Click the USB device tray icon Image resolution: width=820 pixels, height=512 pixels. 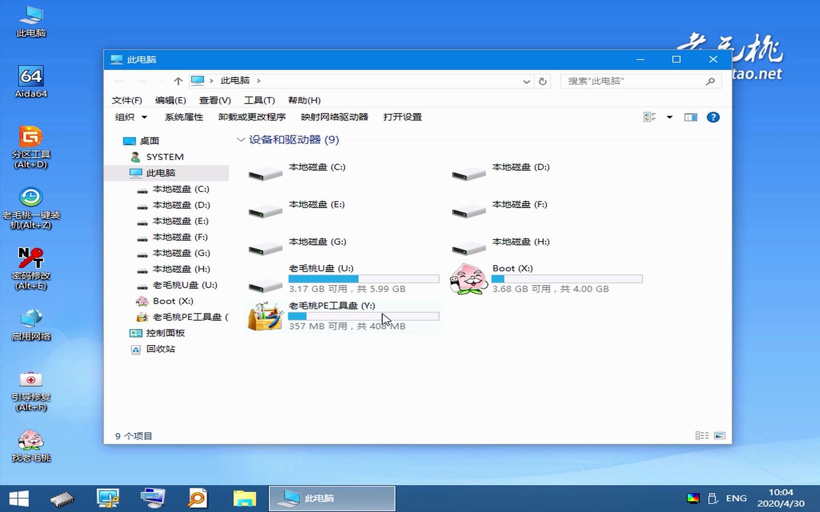(712, 498)
